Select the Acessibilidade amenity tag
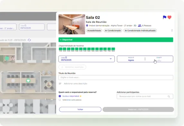The width and height of the screenshot is (184, 126). click(x=94, y=30)
